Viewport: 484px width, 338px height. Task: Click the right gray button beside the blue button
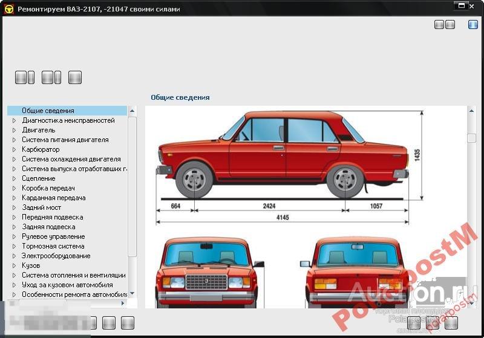pos(450,24)
